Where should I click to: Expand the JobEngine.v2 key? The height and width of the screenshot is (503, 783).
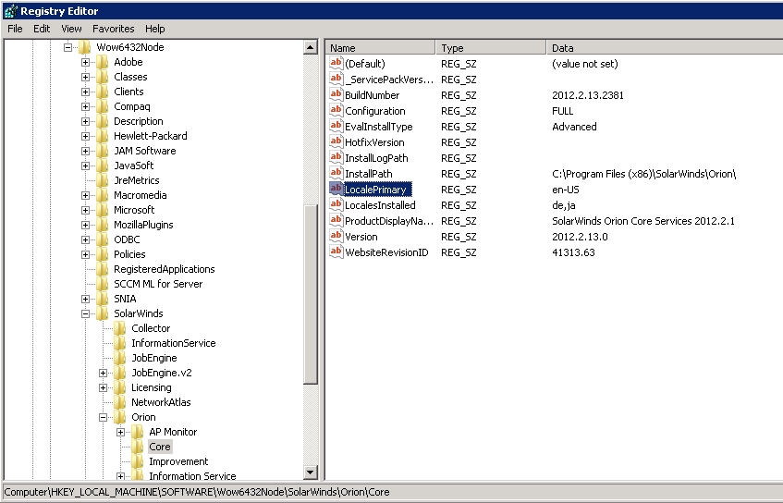[x=103, y=374]
